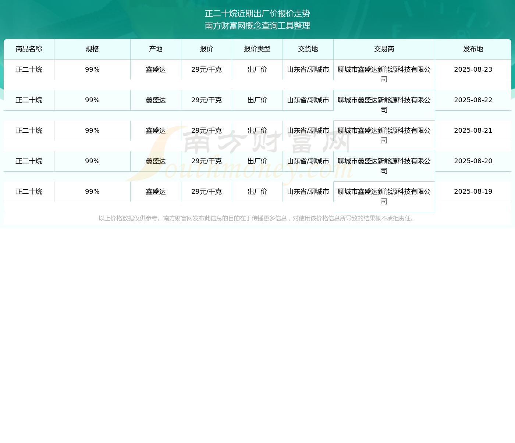515x443 pixels.
Task: Click 29元/千克 in the 2025-08-19 row
Action: 206,192
